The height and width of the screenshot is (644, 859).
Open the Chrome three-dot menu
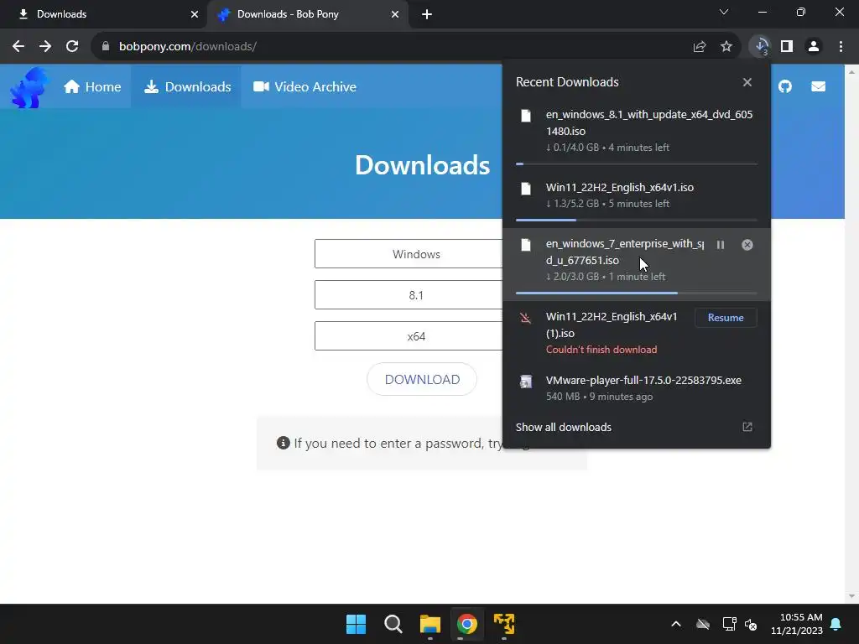click(x=841, y=47)
